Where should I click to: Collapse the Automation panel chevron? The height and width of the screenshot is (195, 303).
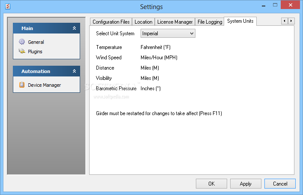pyautogui.click(x=75, y=71)
